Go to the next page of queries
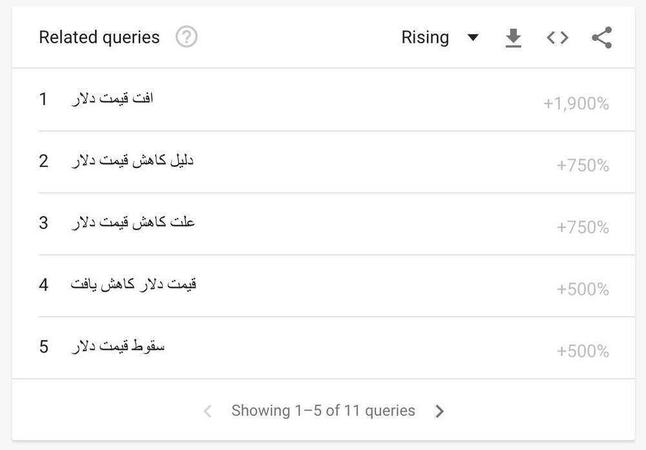This screenshot has height=450, width=646. (440, 411)
